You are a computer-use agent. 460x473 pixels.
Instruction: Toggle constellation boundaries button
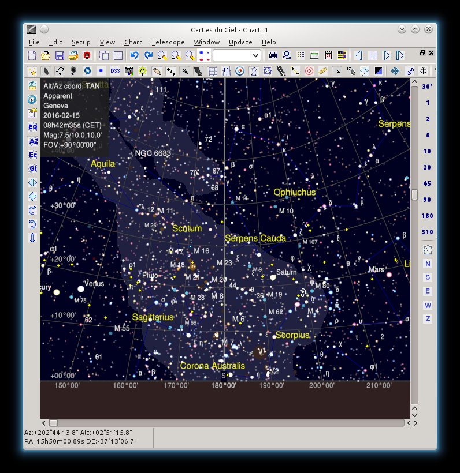267,71
